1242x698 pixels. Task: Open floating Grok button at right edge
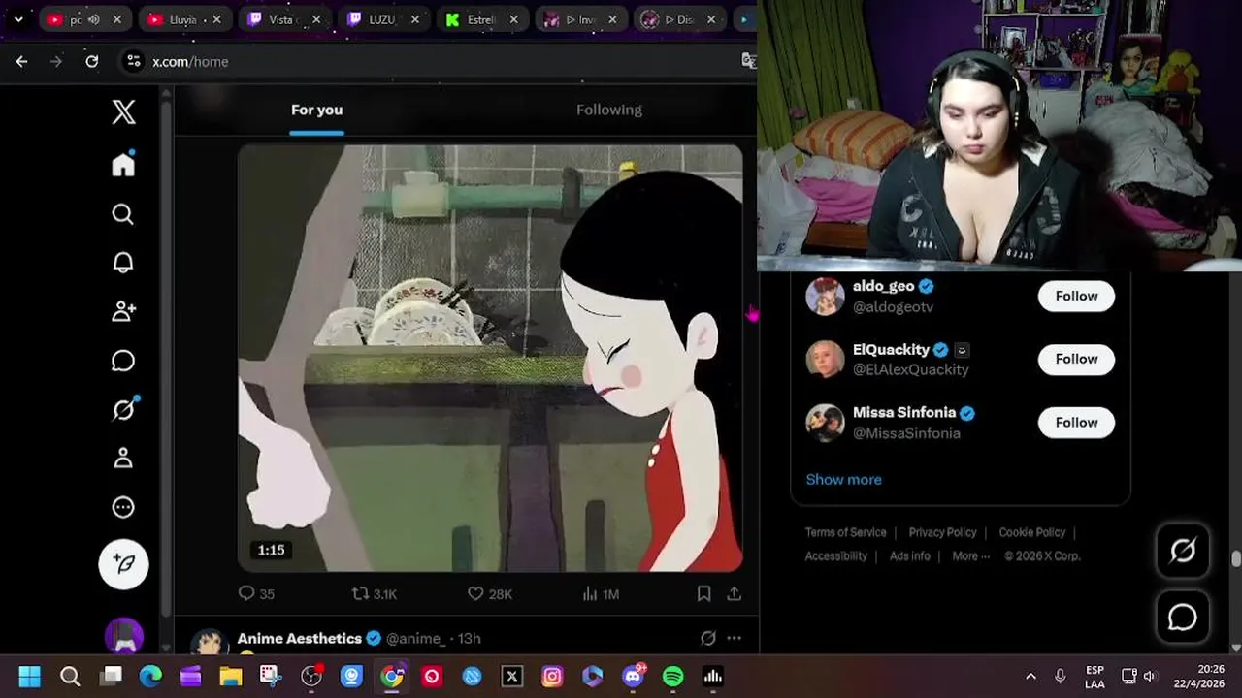tap(1183, 551)
